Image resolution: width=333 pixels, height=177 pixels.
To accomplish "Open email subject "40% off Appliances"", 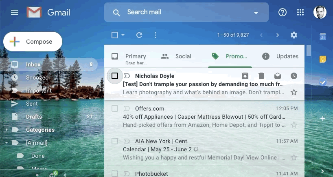I will (x=204, y=117).
